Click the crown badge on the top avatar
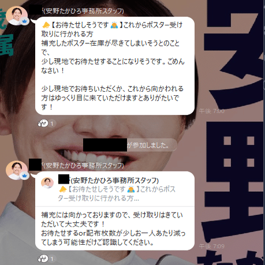265x265 pixels. coord(25,21)
